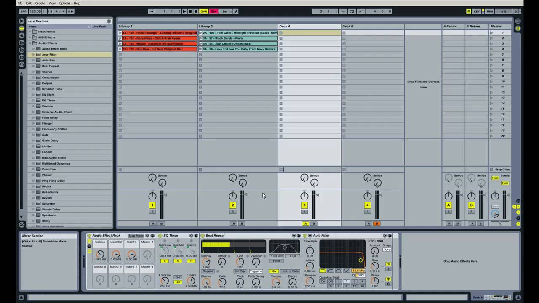This screenshot has height=303, width=539.
Task: Click track 1 pan knob
Action: (152, 196)
